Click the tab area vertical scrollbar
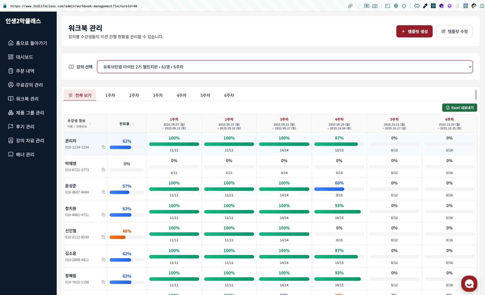Viewport: 485px width, 295px height. (x=476, y=95)
